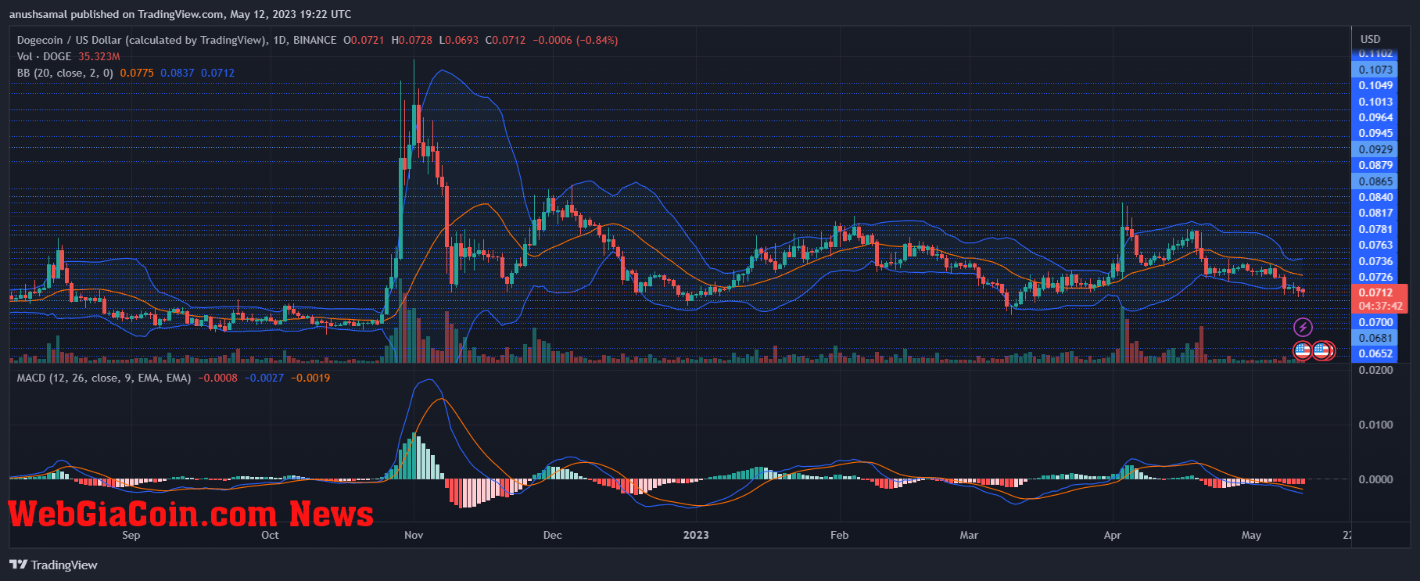Click the MACD axis value 0.0100

point(1376,425)
